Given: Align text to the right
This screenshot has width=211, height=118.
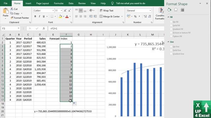Looking at the screenshot, I should click(x=85, y=16).
